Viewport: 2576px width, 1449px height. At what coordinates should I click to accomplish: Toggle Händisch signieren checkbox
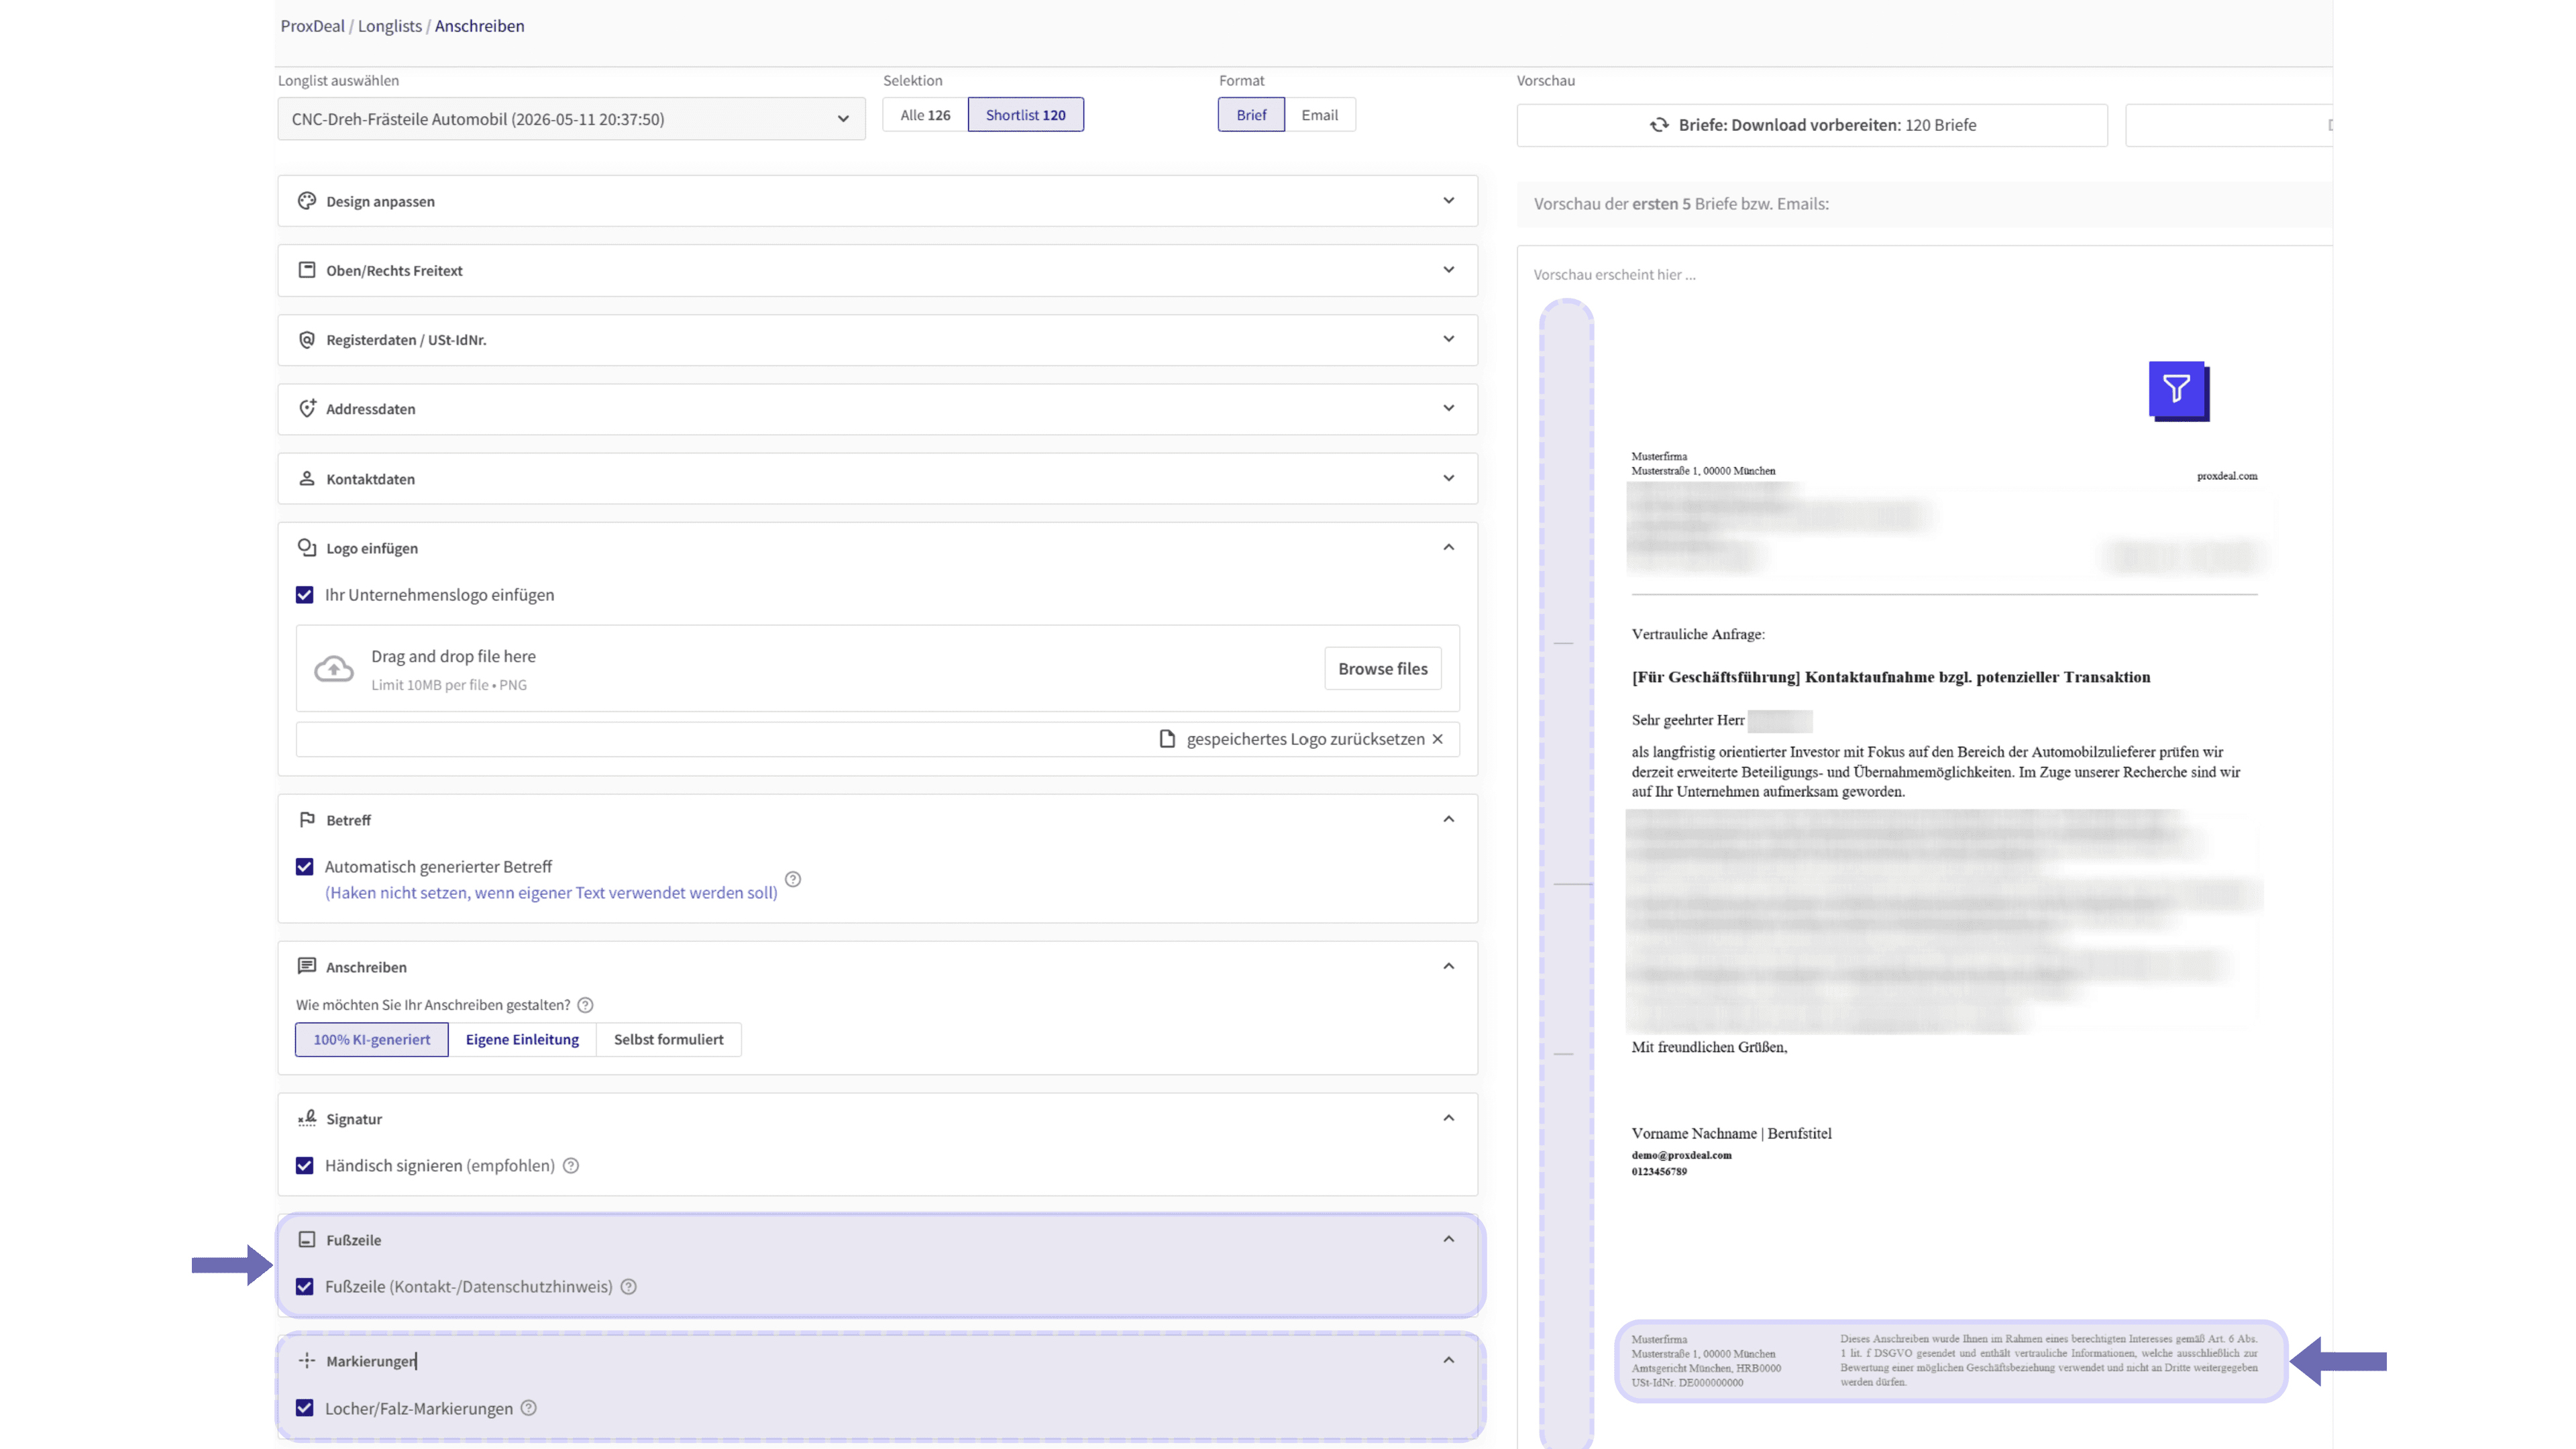[305, 1166]
